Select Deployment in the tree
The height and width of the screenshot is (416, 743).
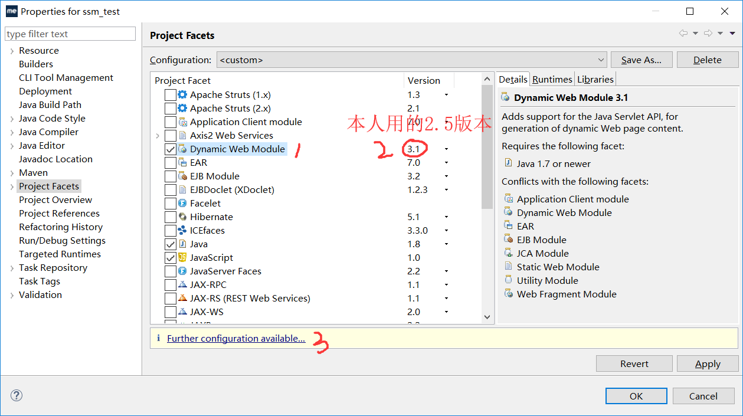coord(45,91)
